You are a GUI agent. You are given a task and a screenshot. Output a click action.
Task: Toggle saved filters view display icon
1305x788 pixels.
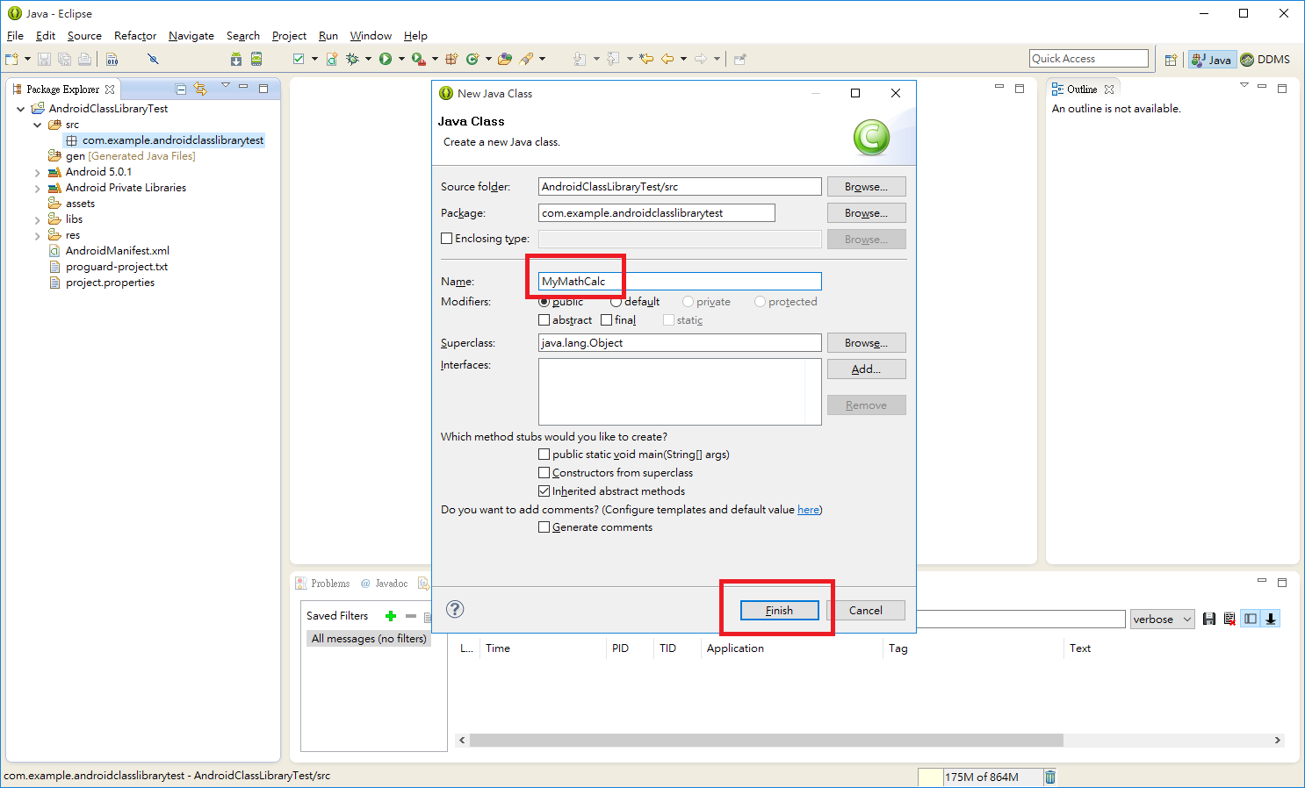1251,619
